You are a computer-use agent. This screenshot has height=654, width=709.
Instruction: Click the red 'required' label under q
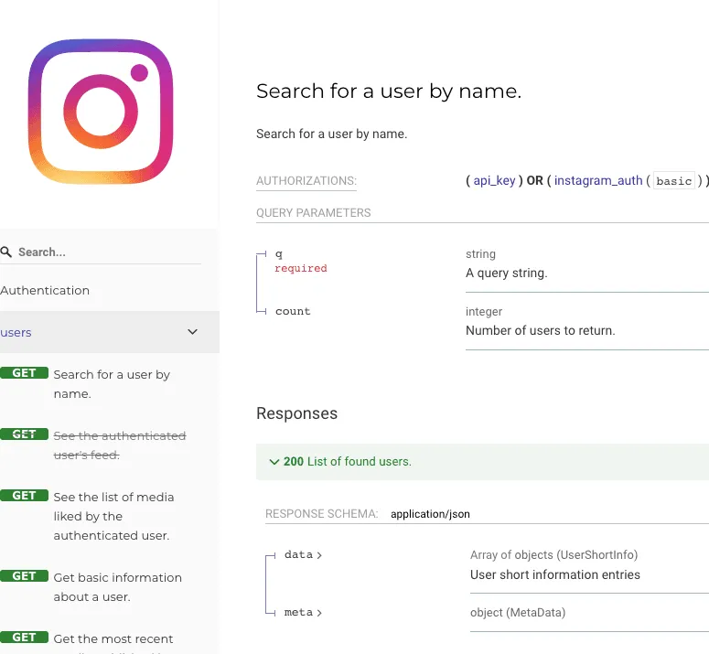tap(301, 268)
